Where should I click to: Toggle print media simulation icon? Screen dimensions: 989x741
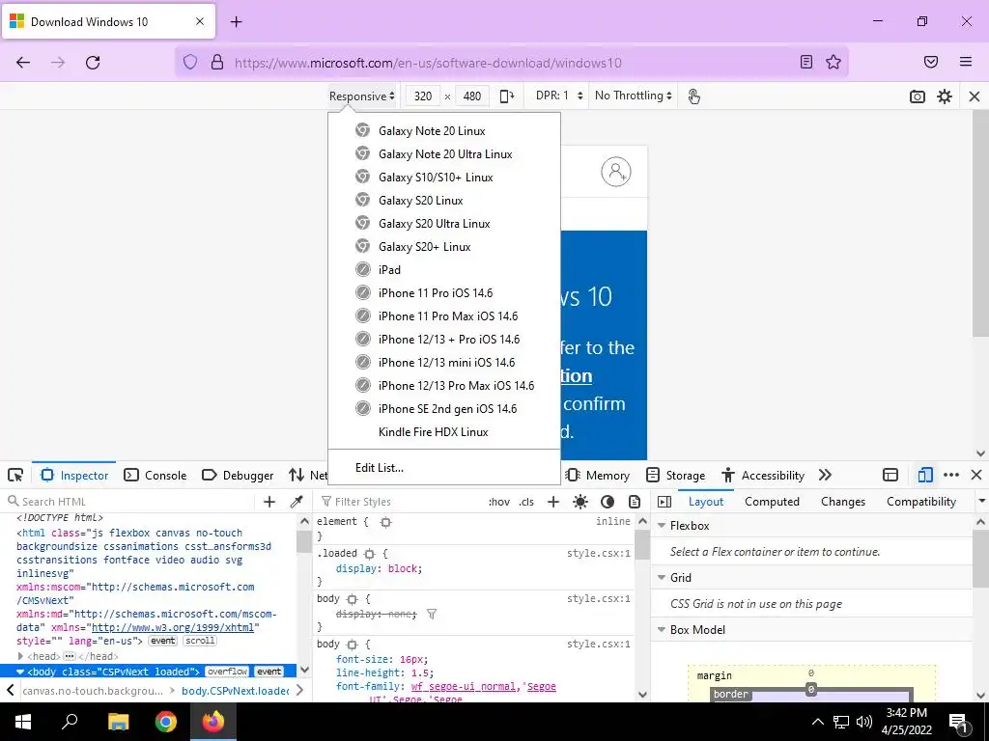tap(635, 502)
